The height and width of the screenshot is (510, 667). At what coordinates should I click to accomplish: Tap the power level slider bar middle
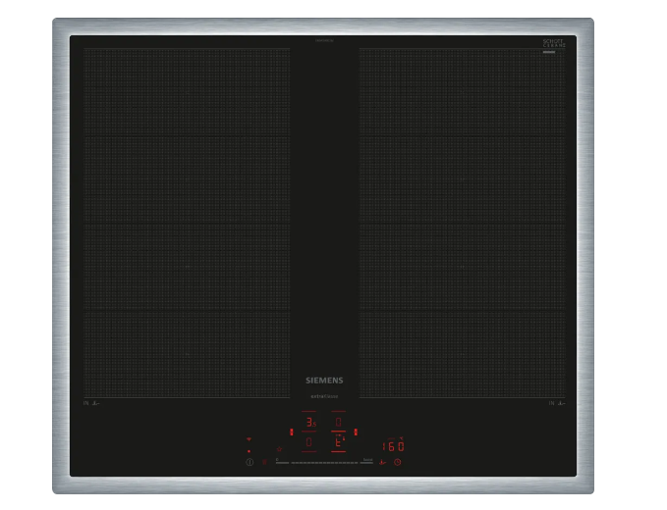coord(324,460)
